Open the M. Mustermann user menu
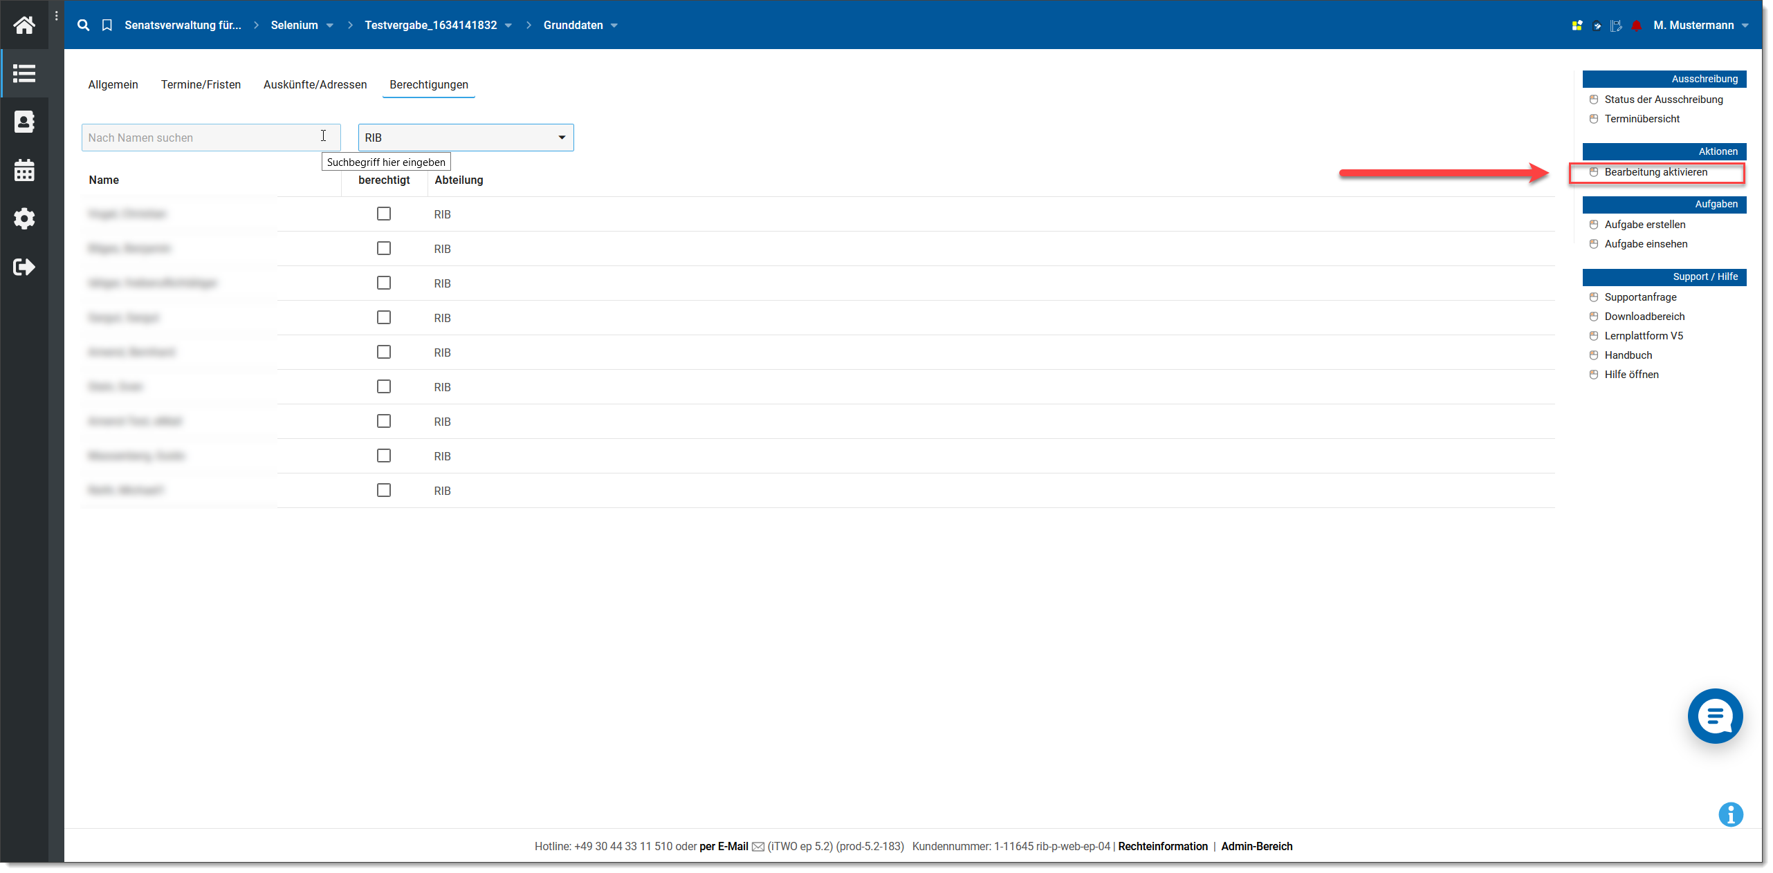The image size is (1773, 873). (1700, 25)
